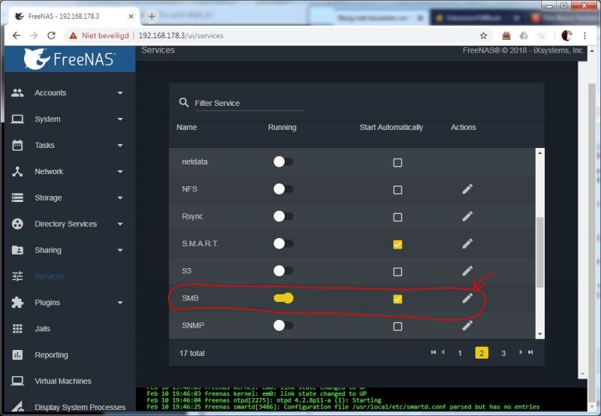Image resolution: width=601 pixels, height=416 pixels.
Task: Click the Filter Service magnifier icon
Action: (x=184, y=103)
